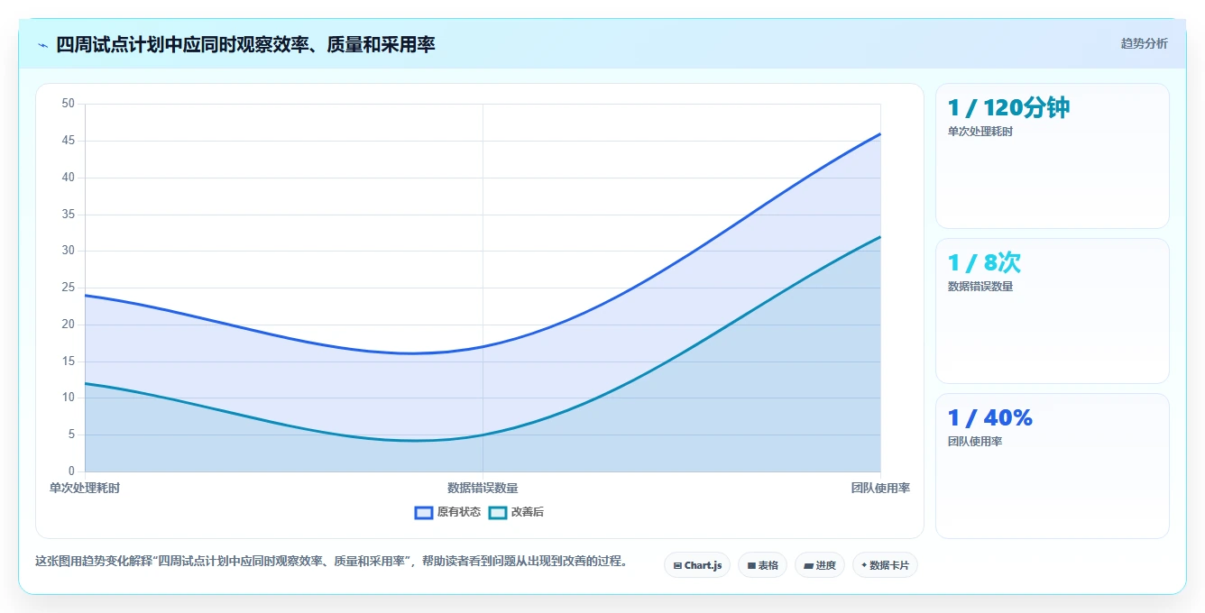Click the 趋势分析 label in header
1205x613 pixels.
pos(1144,43)
